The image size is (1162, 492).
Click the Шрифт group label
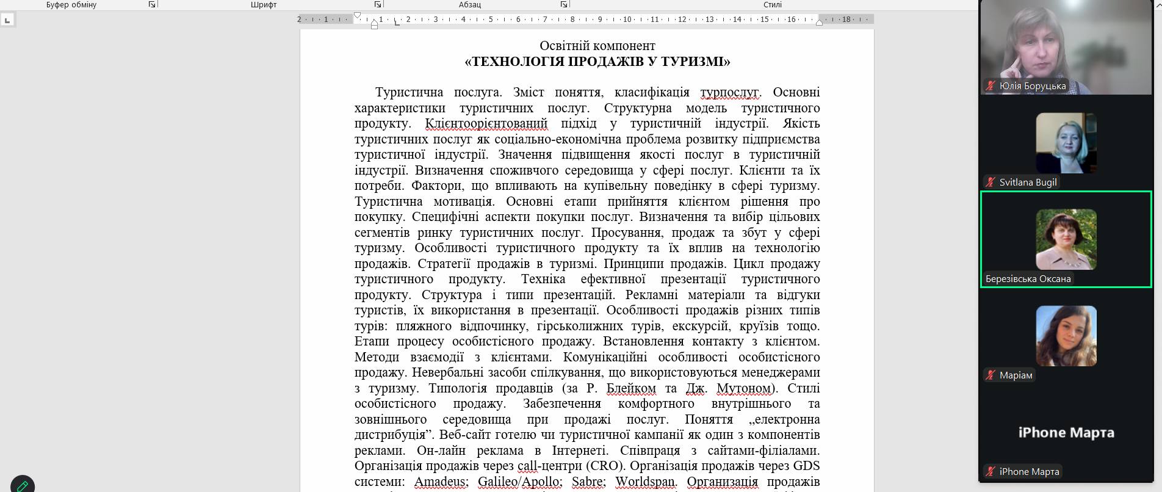point(264,4)
